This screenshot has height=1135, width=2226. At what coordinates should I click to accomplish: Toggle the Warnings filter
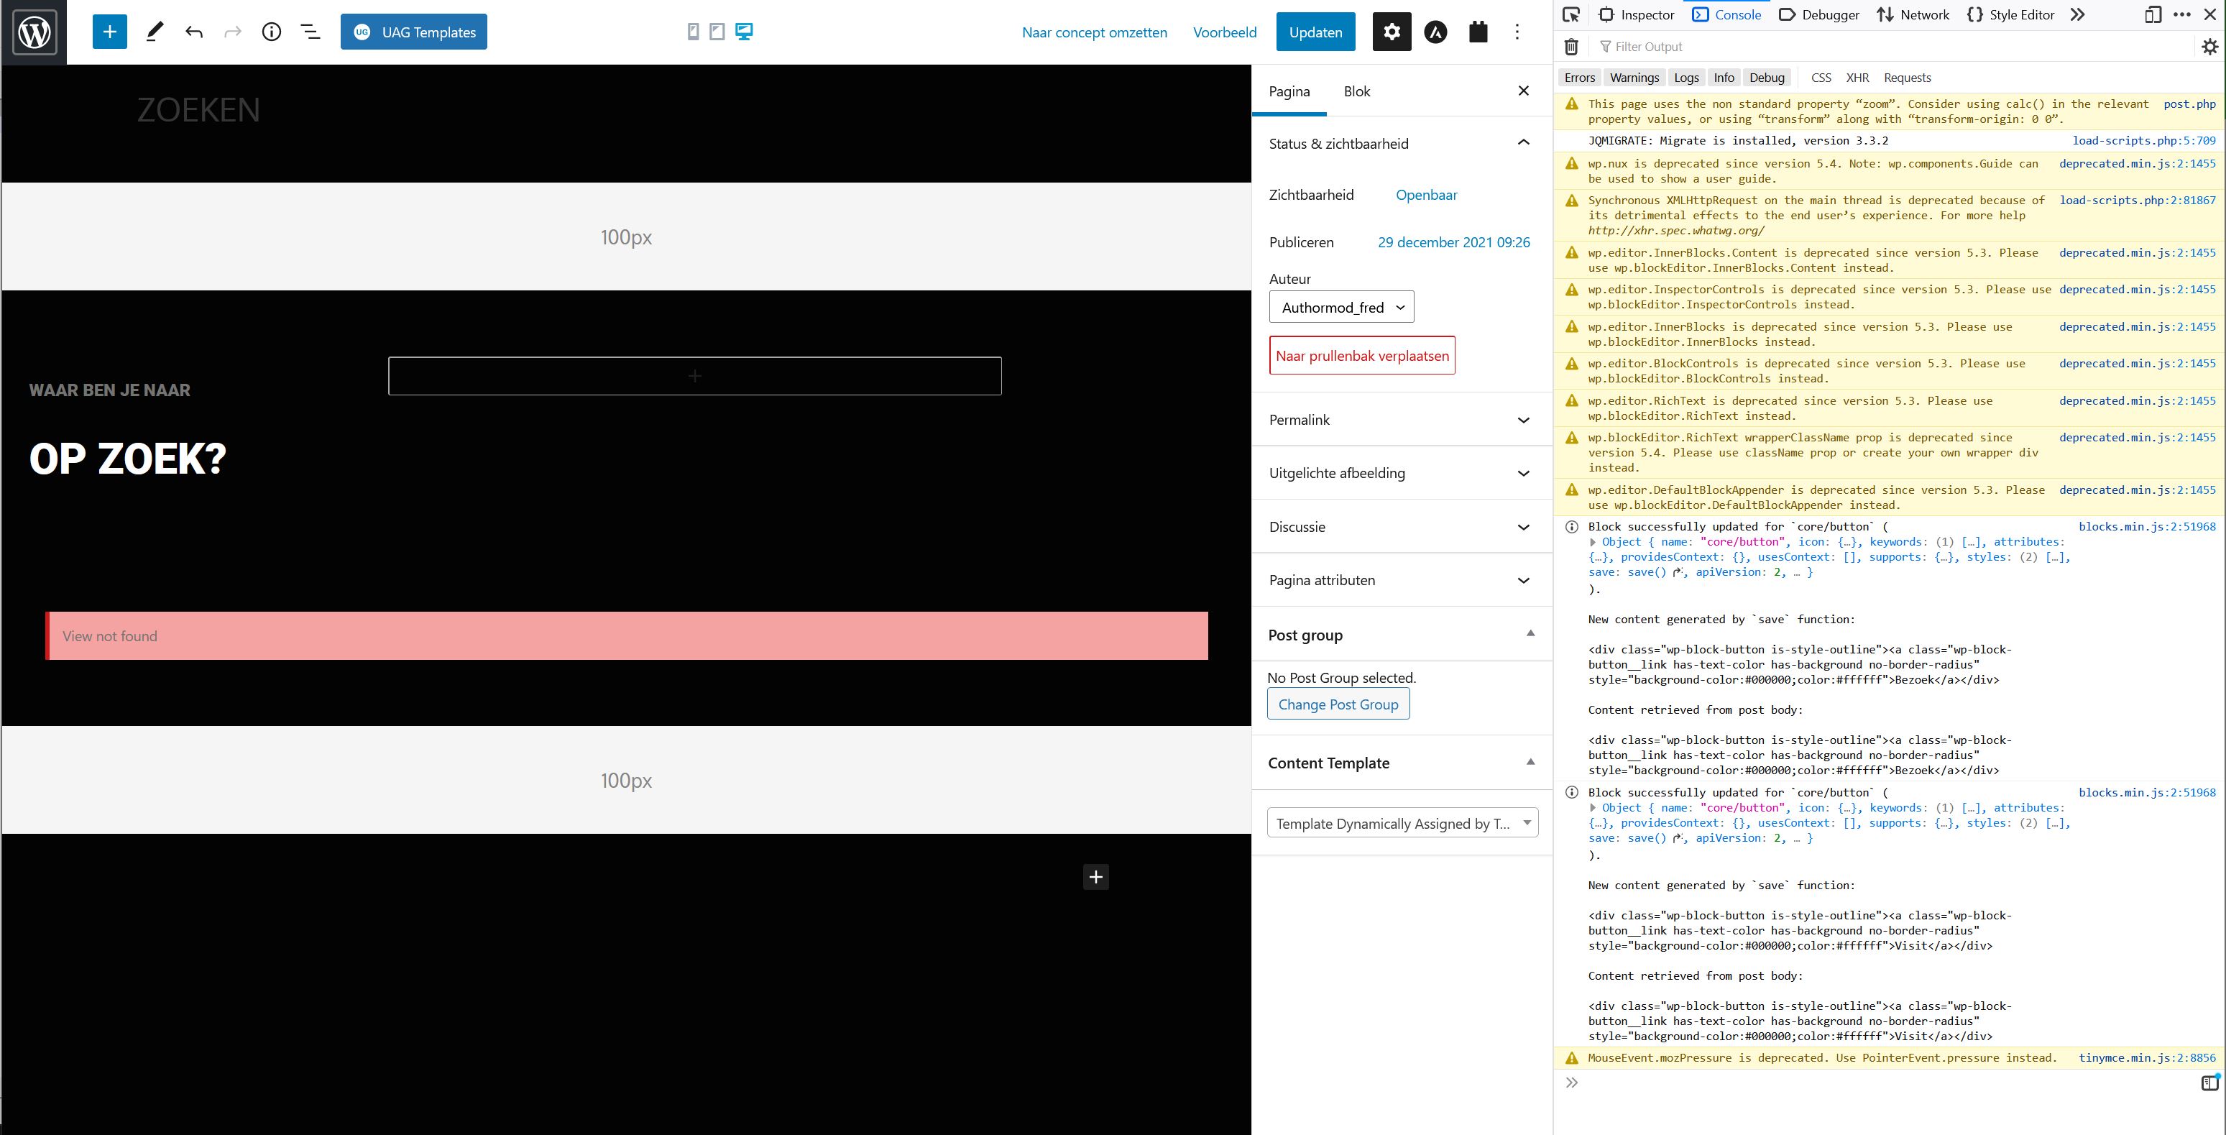pyautogui.click(x=1634, y=78)
